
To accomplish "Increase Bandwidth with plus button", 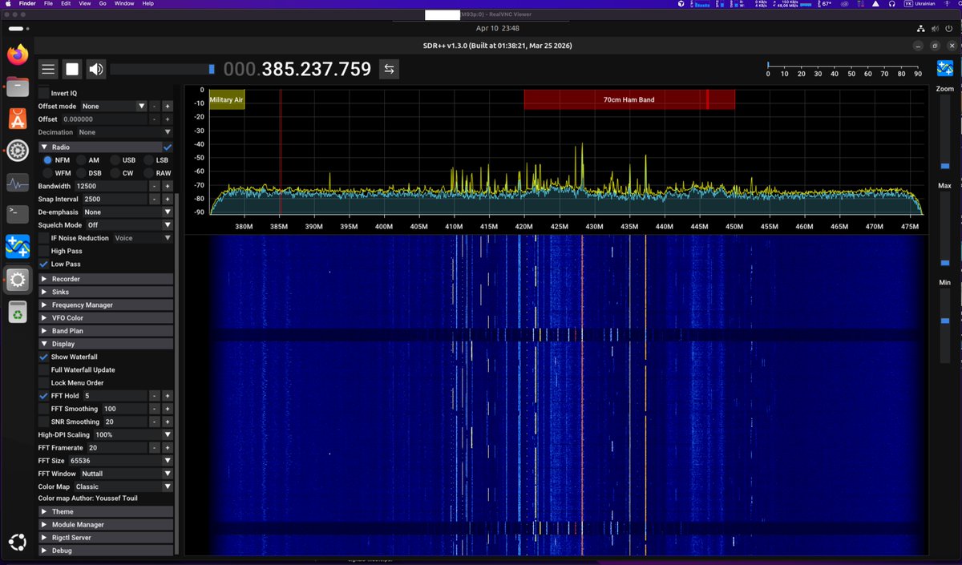I will tap(168, 186).
